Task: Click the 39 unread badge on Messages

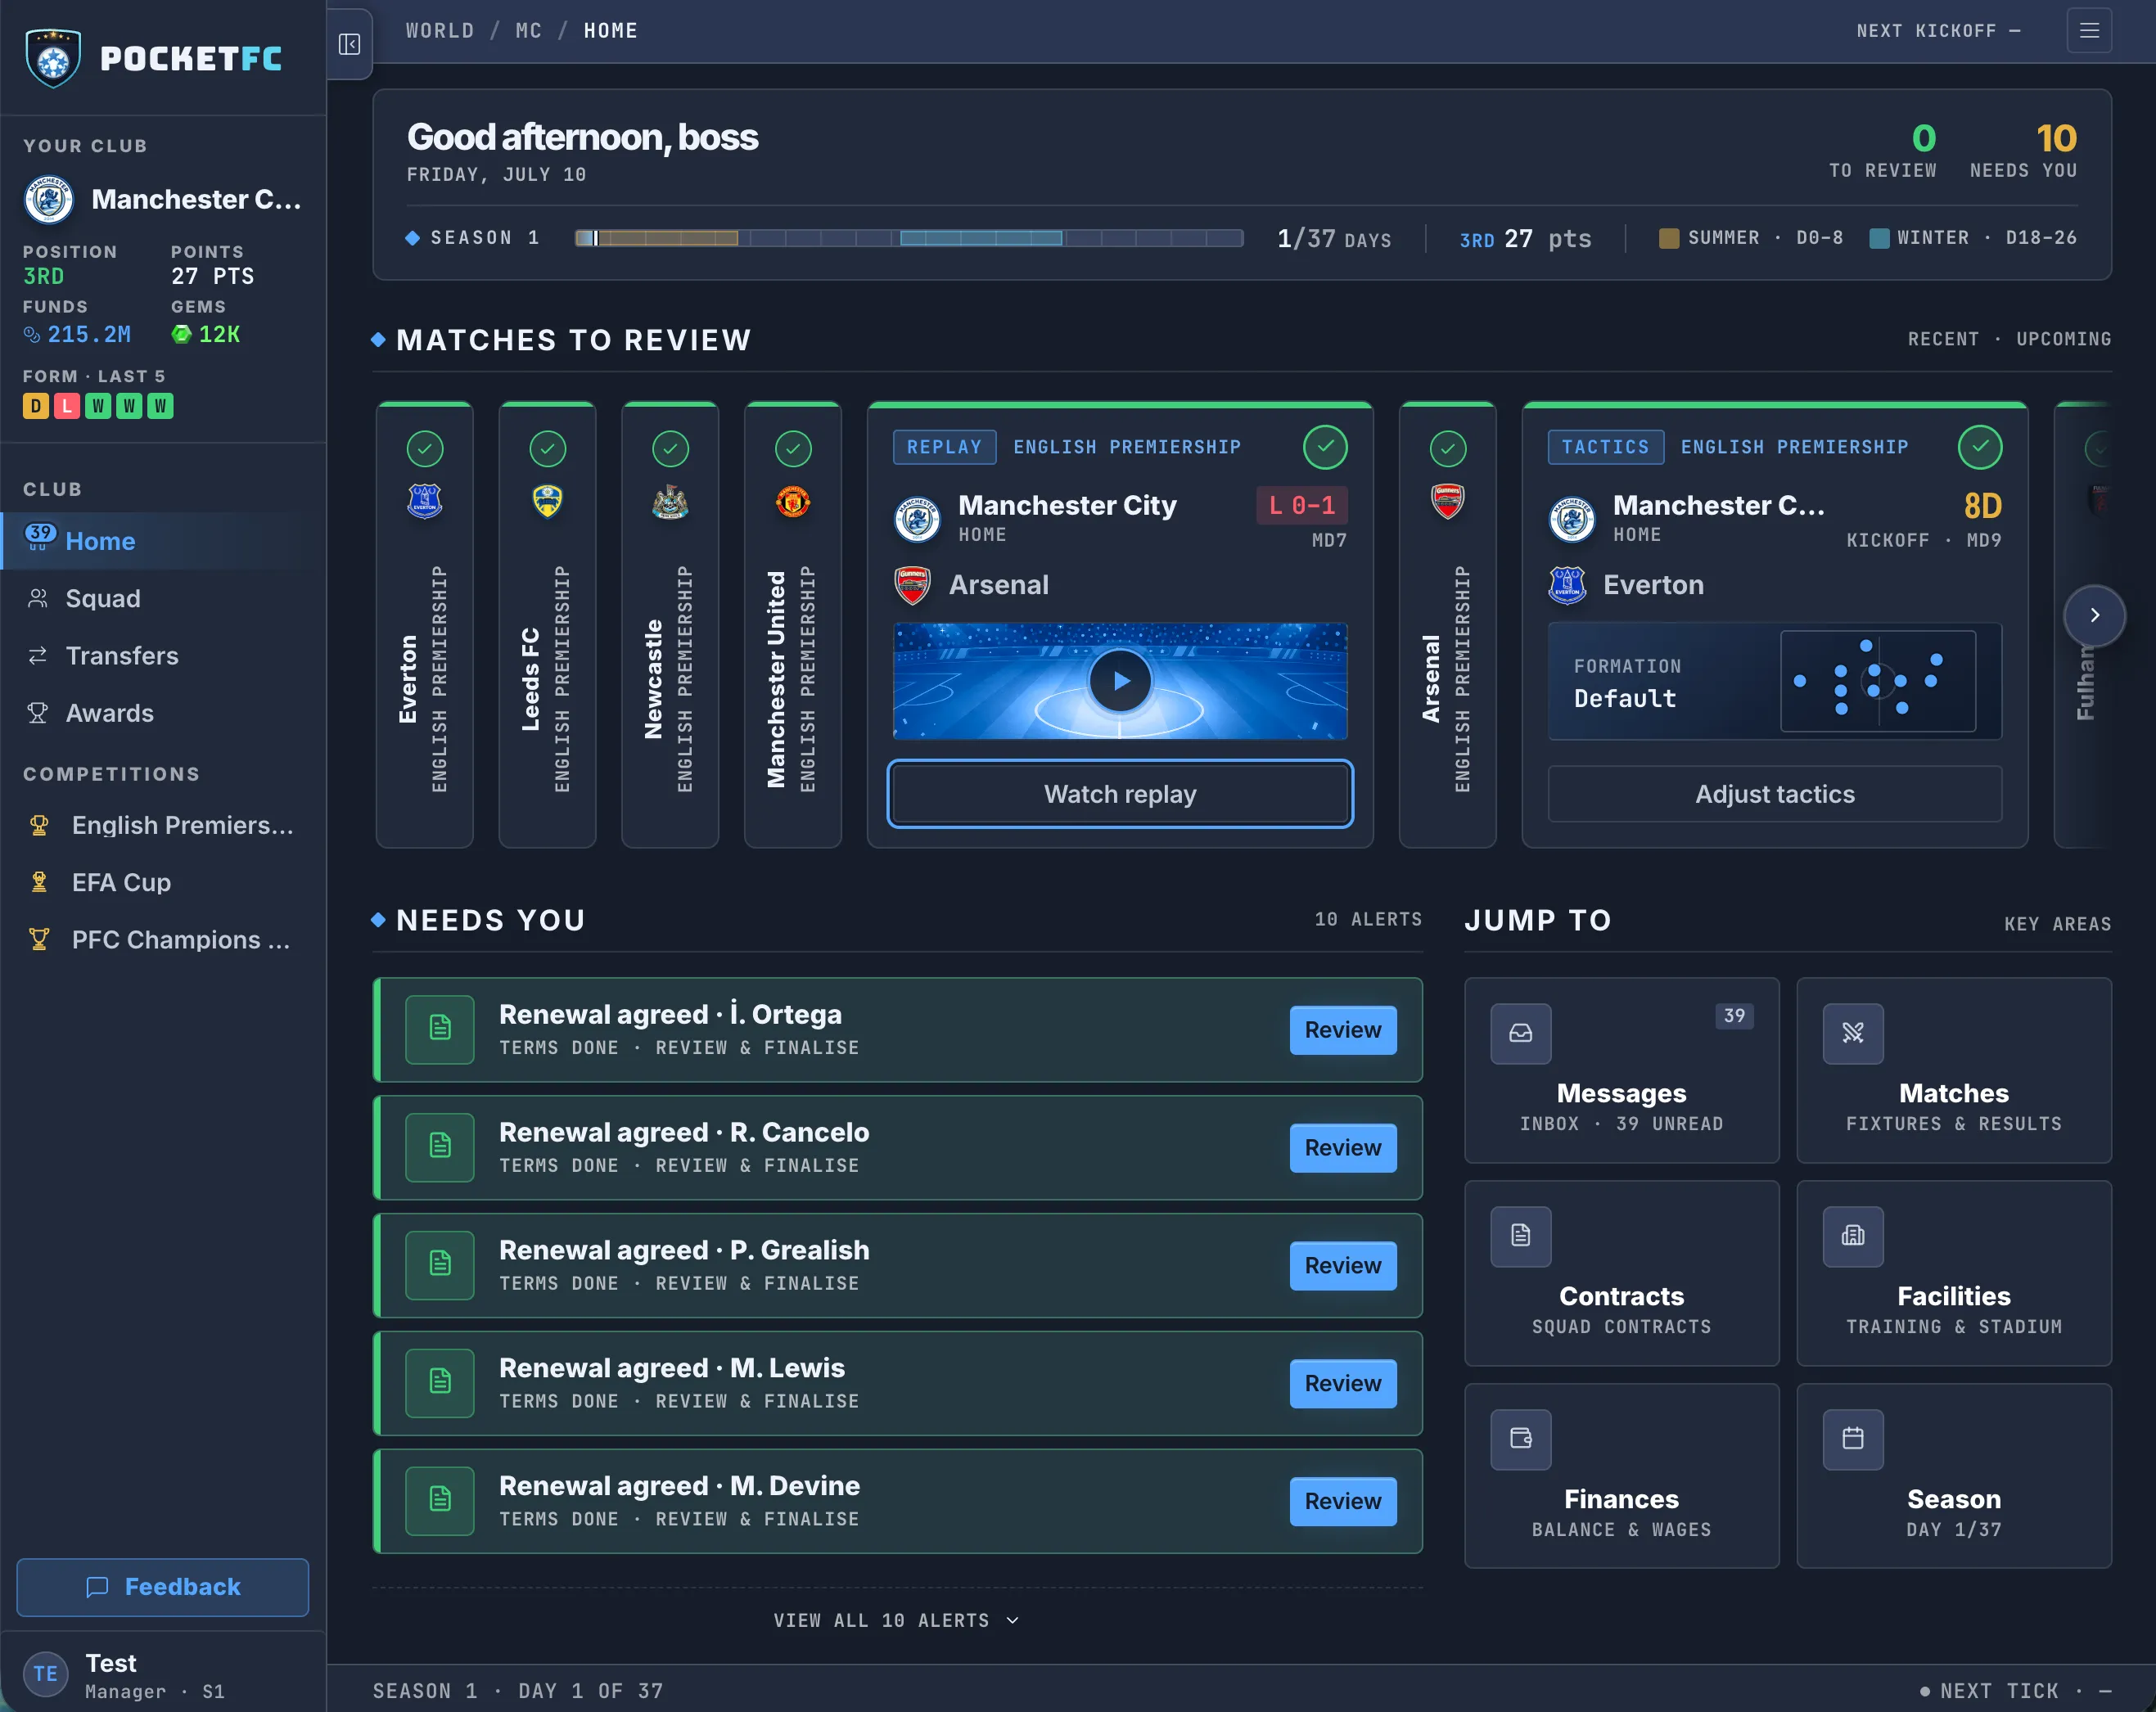Action: tap(1734, 1016)
